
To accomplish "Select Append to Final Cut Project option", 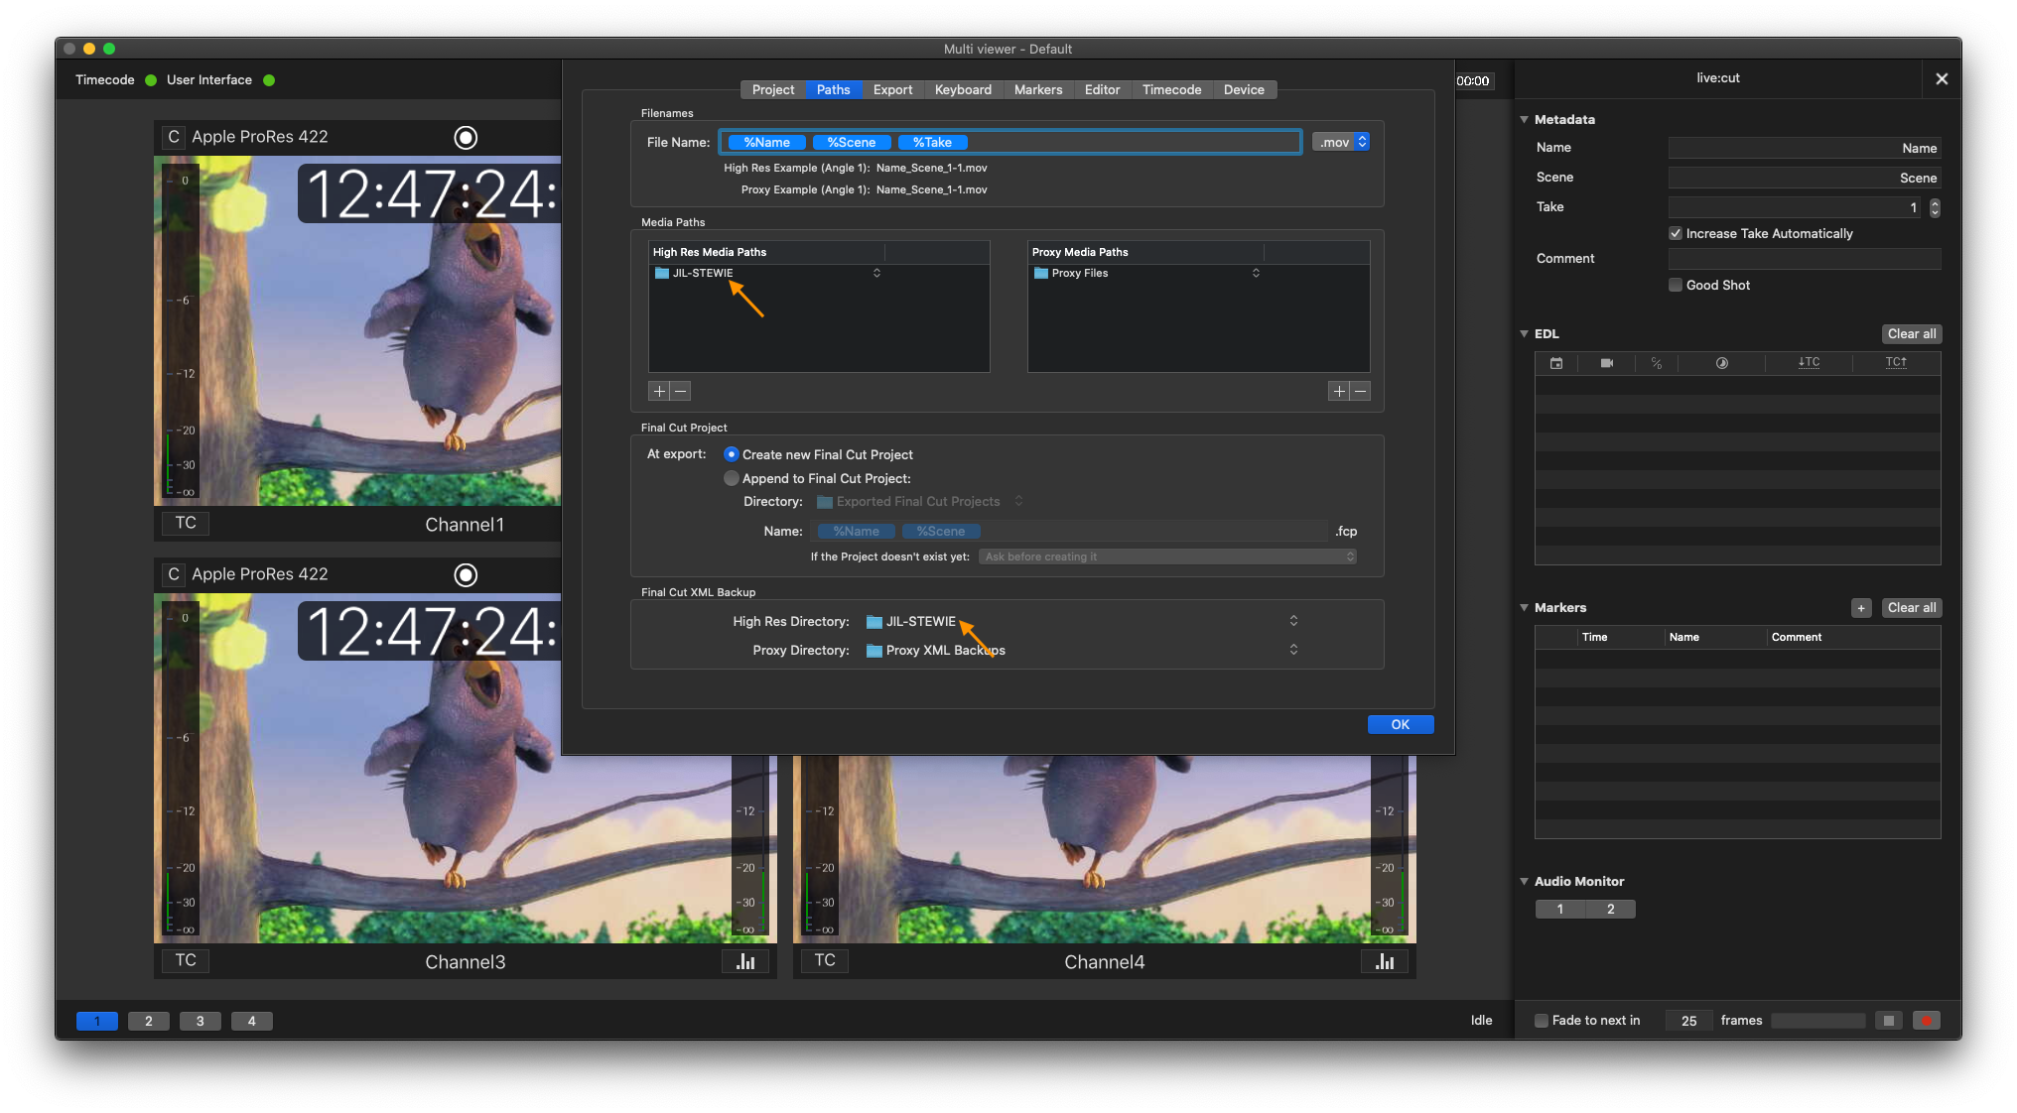I will tap(732, 478).
